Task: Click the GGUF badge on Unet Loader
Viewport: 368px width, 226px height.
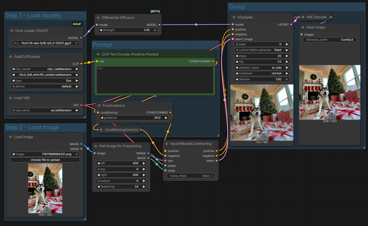Action: tap(77, 24)
